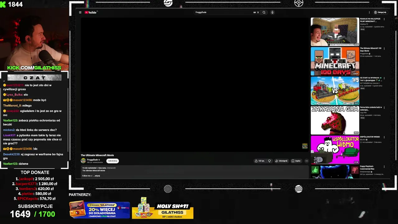Screen dimensions: 398x224
Task: Open options menu for Farma która zmienia ludzi
Action: point(384,108)
